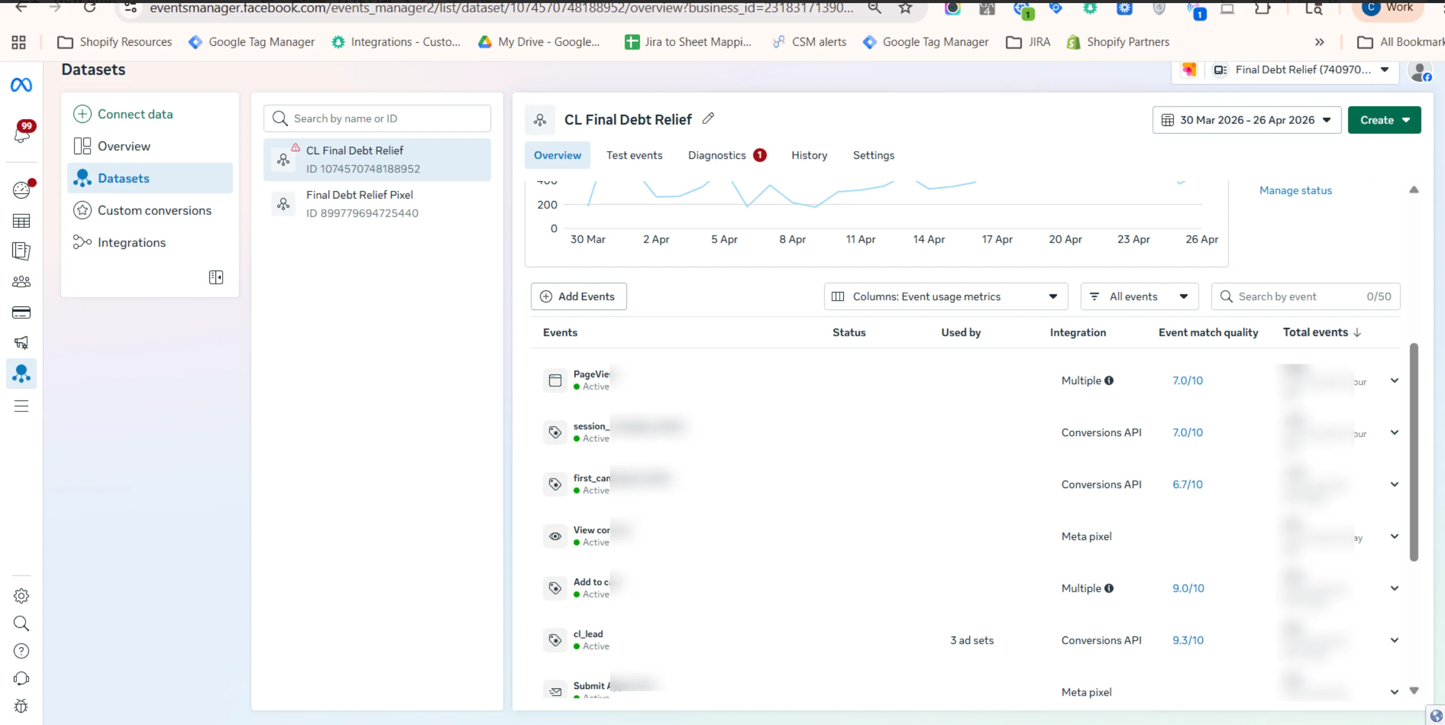The image size is (1445, 725).
Task: Expand the session_ event row
Action: 1395,432
